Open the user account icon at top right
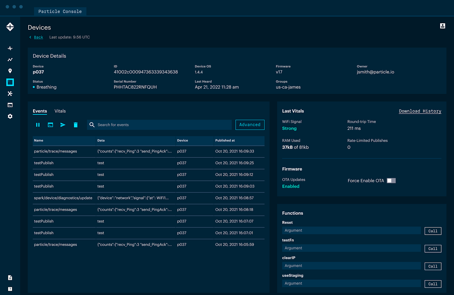The height and width of the screenshot is (295, 454). 443,26
